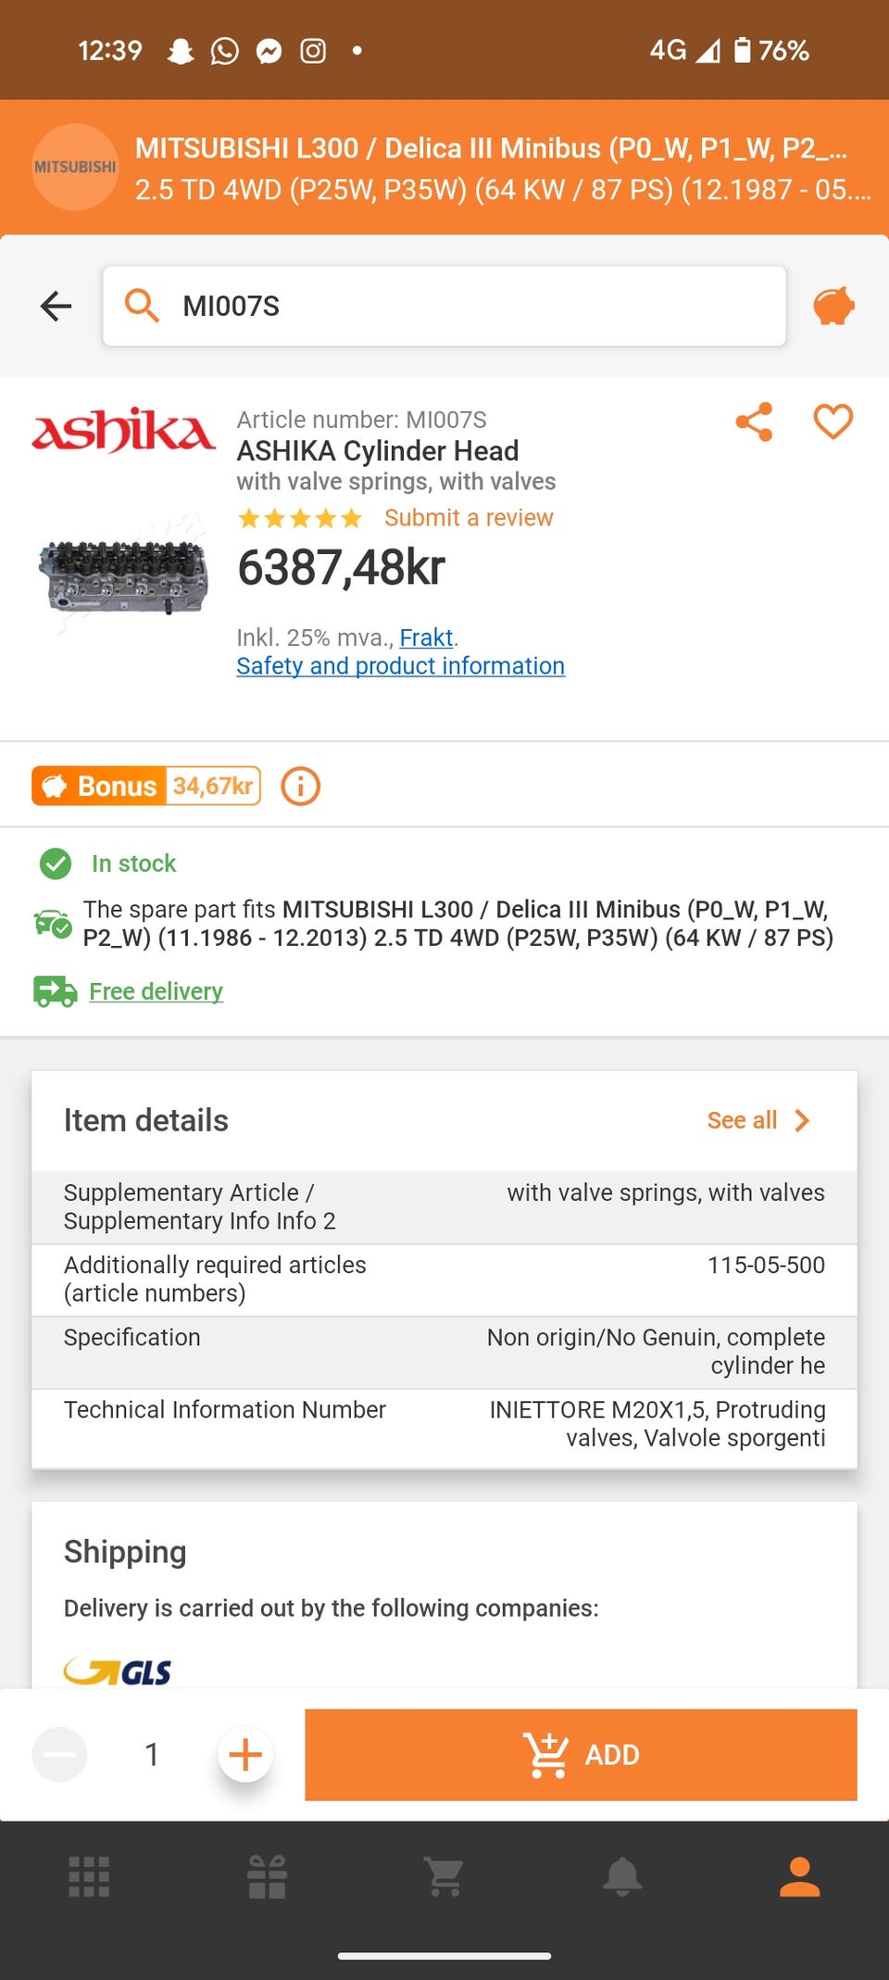Open the shopping cart tab
Viewport: 889px width, 1980px height.
click(444, 1877)
